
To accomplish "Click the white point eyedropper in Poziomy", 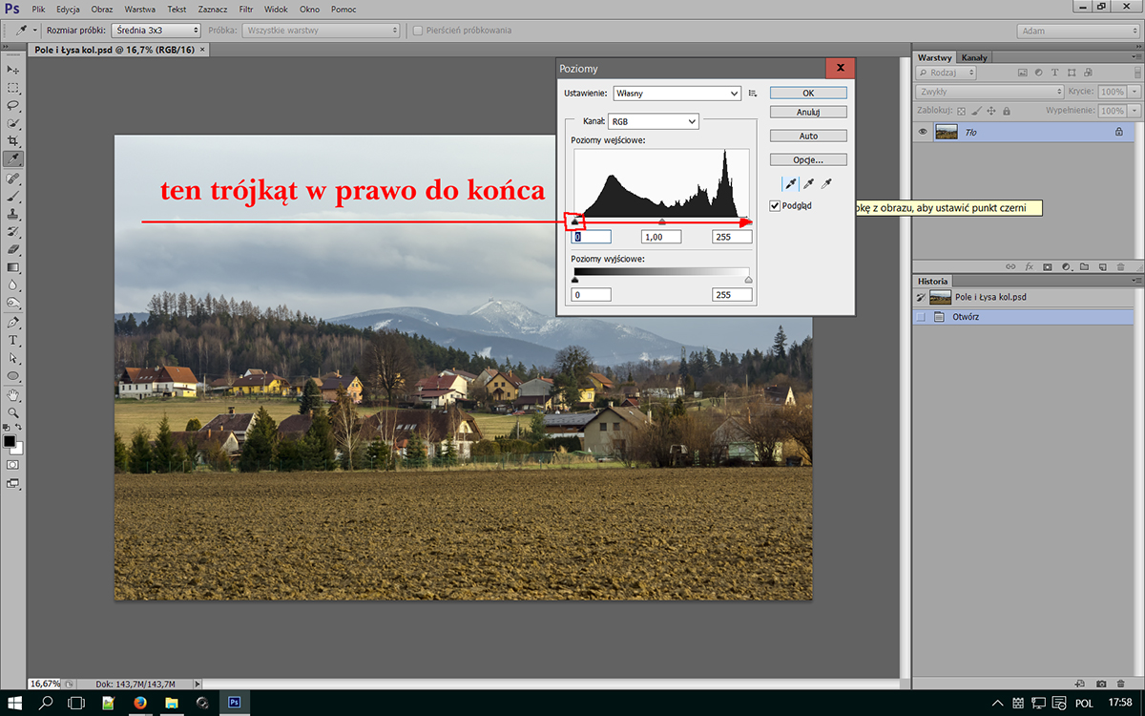I will pyautogui.click(x=827, y=183).
